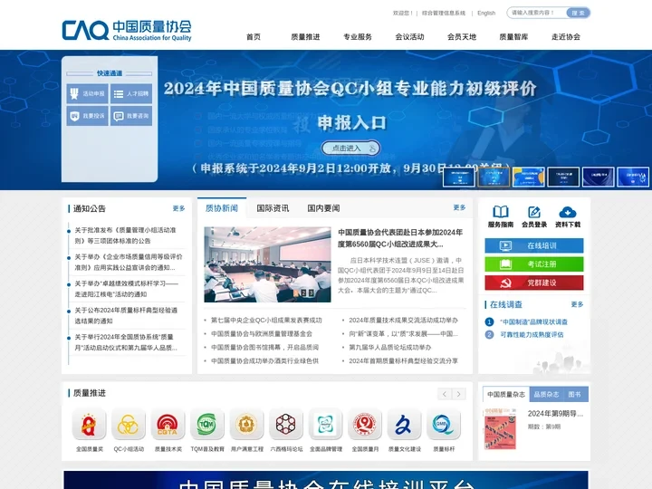Open the 2024年第9期 magazine cover
Screen dimensions: 652x489
[500, 429]
